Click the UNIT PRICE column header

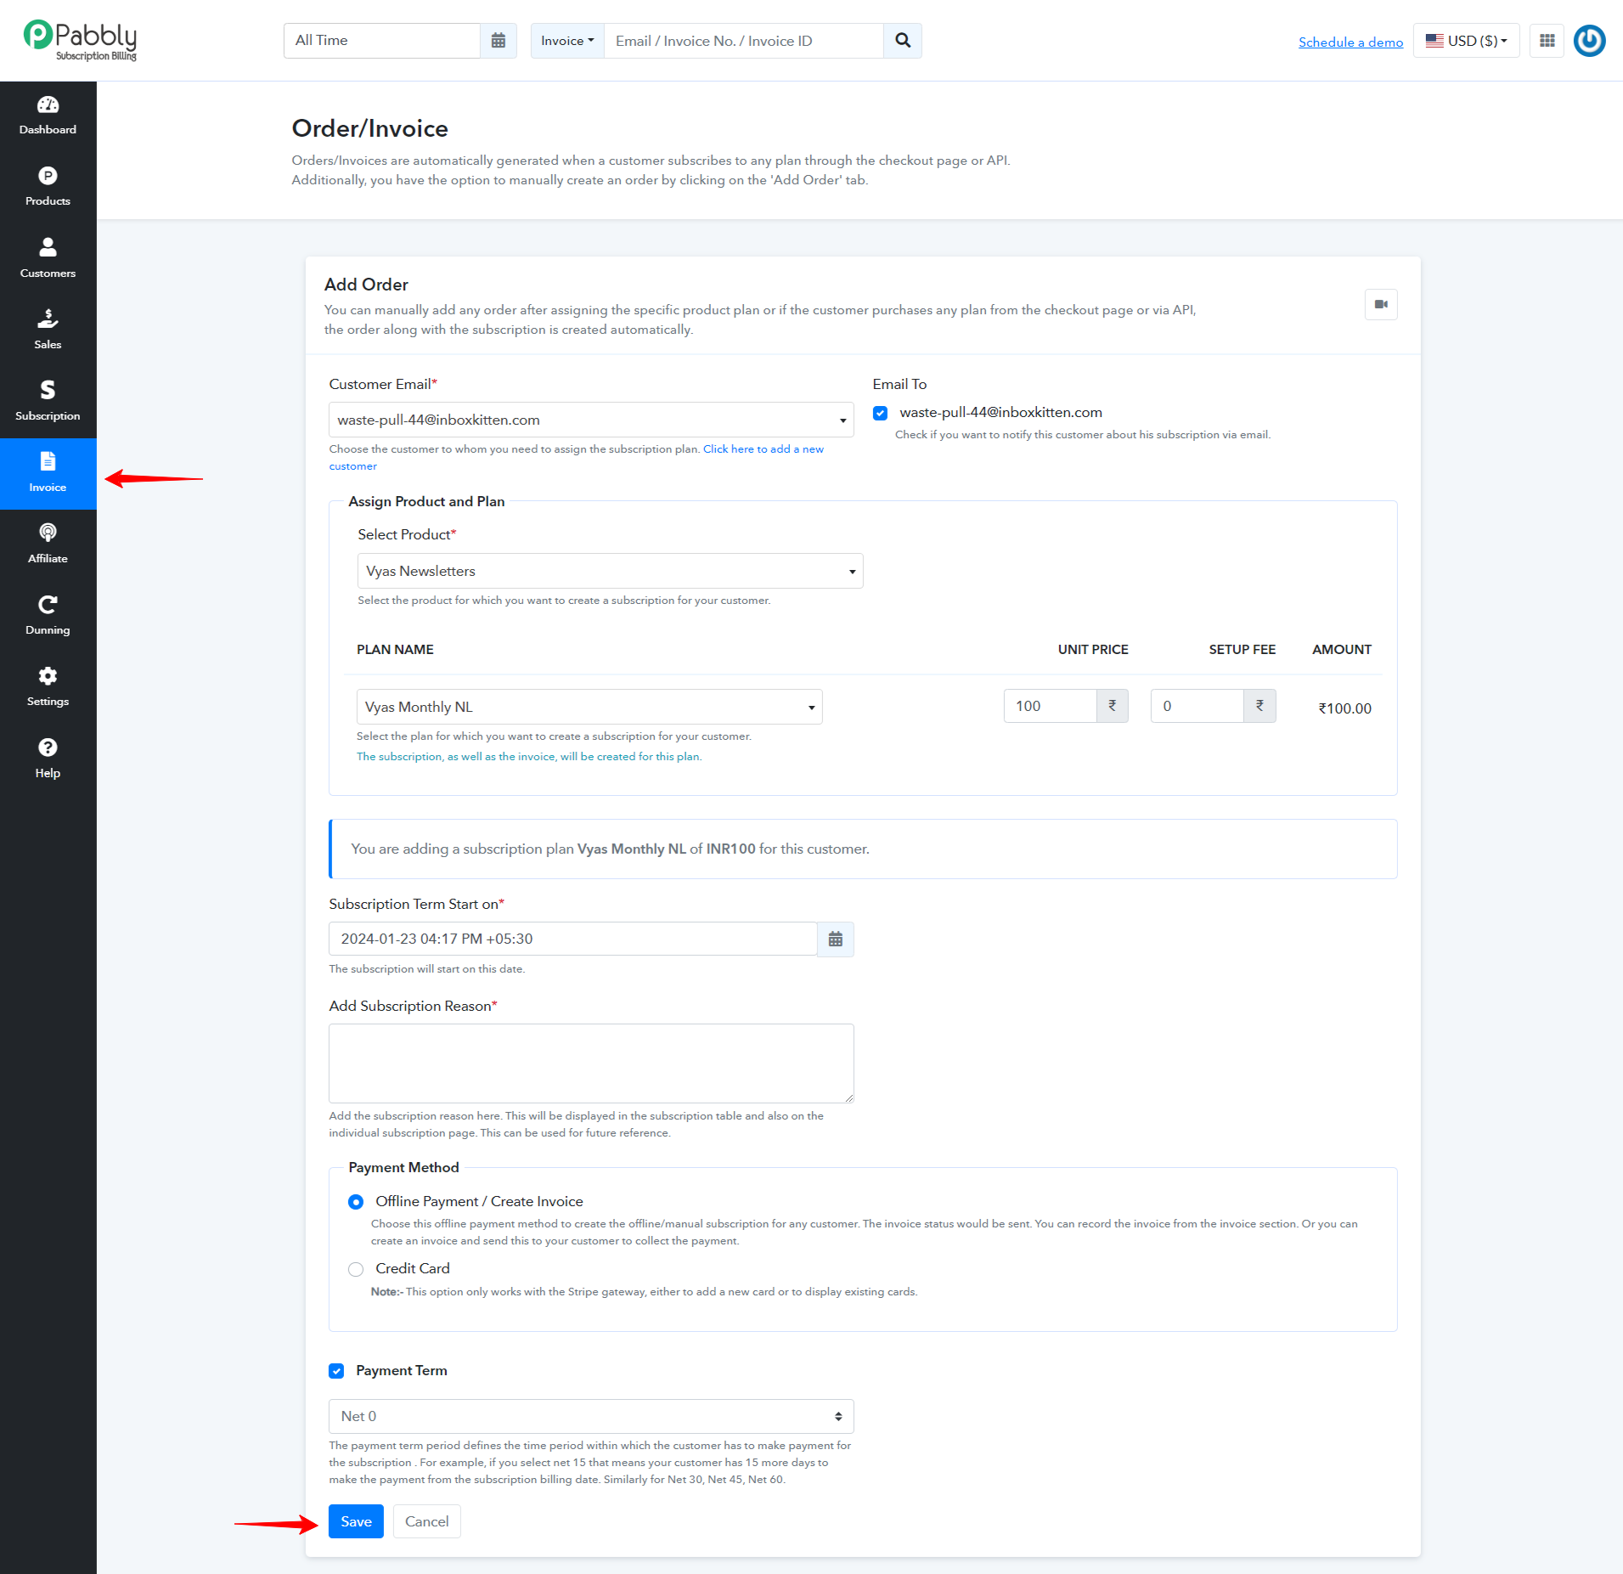point(1093,650)
